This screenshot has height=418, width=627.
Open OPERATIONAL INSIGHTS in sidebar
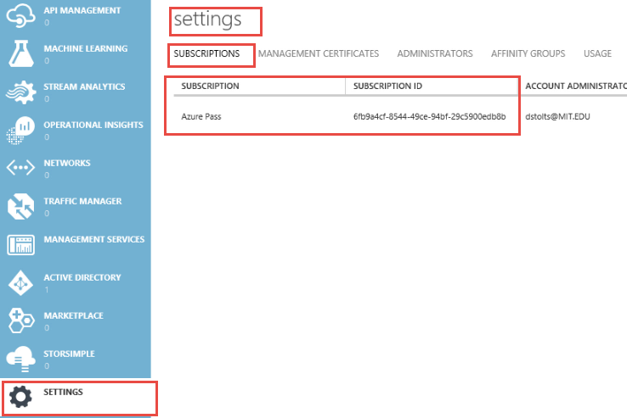pyautogui.click(x=76, y=130)
